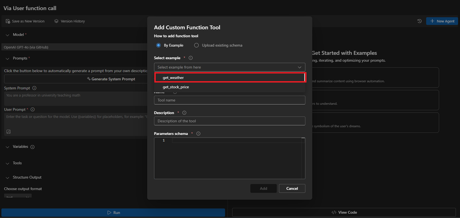460x218 pixels.
Task: Expand the Variables section
Action: point(8,147)
